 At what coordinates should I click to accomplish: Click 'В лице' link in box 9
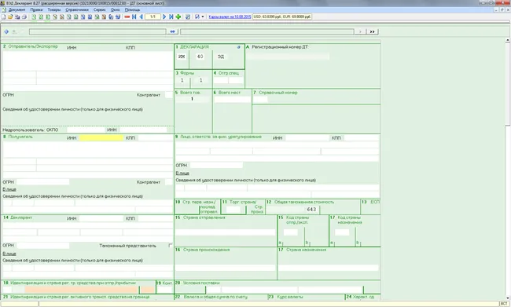(x=182, y=173)
